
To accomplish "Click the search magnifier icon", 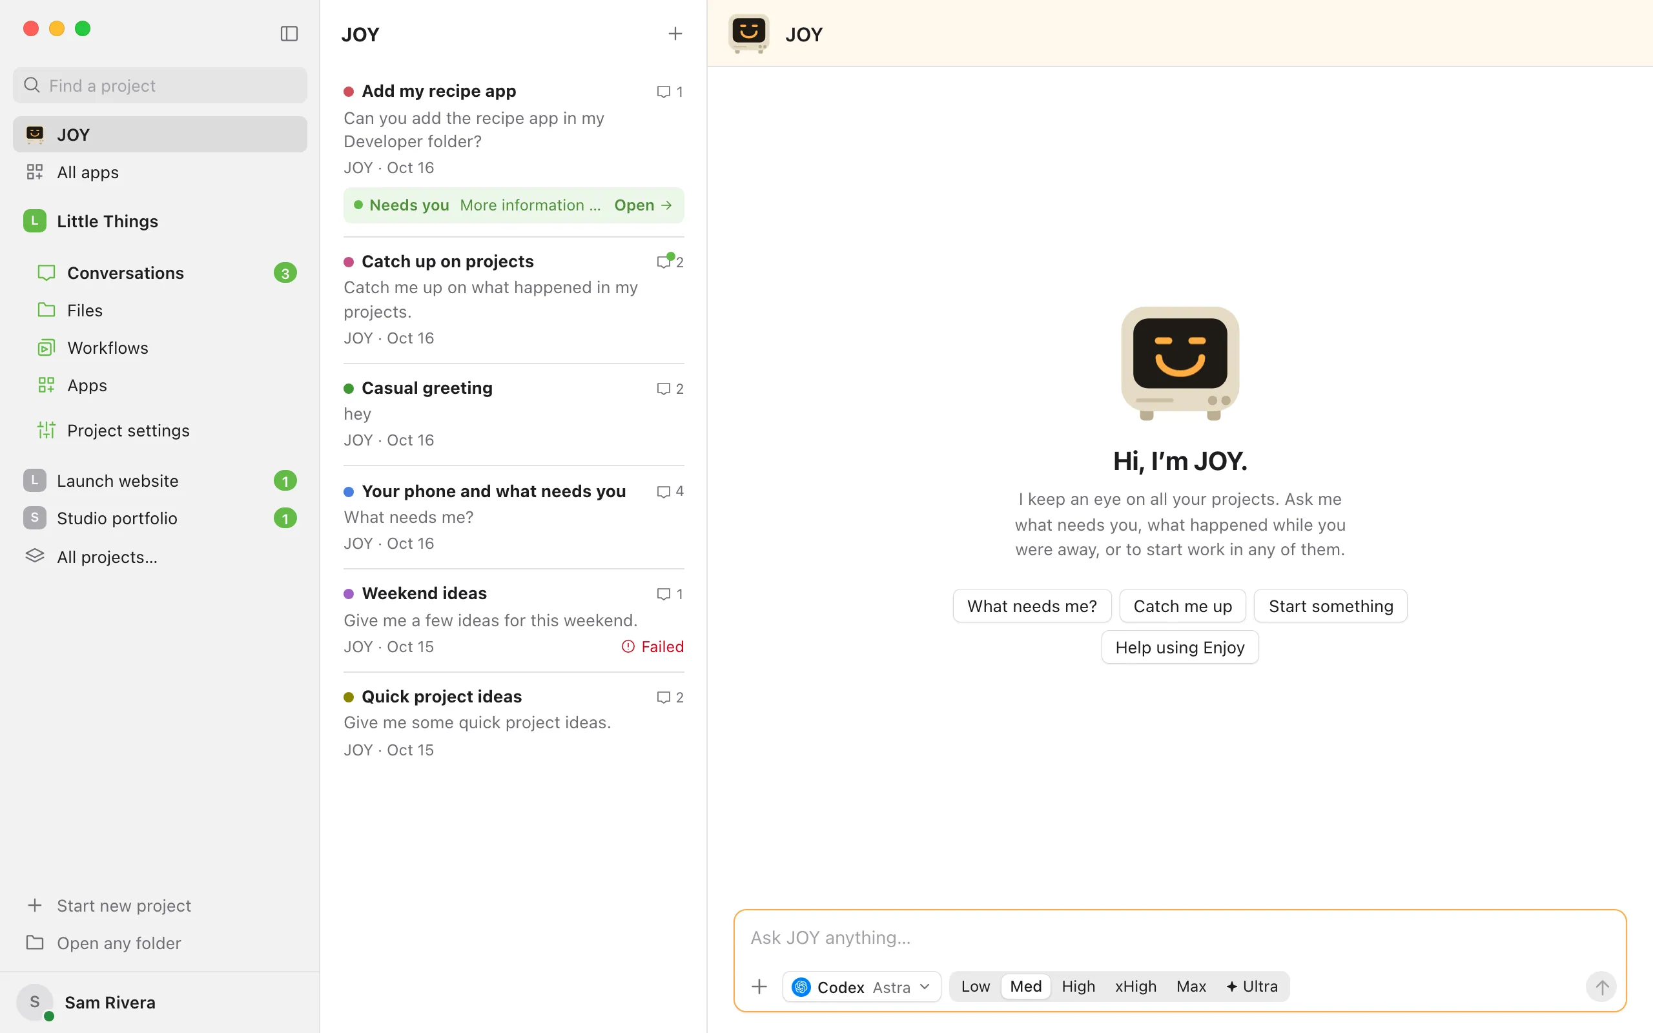I will [x=32, y=85].
